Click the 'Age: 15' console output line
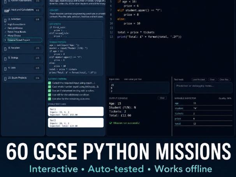The image size is (236, 177). [115, 103]
